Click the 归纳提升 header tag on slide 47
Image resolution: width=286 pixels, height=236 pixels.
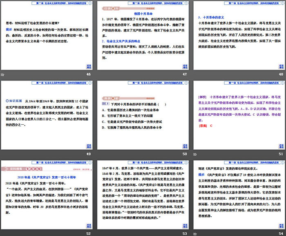click(x=108, y=8)
